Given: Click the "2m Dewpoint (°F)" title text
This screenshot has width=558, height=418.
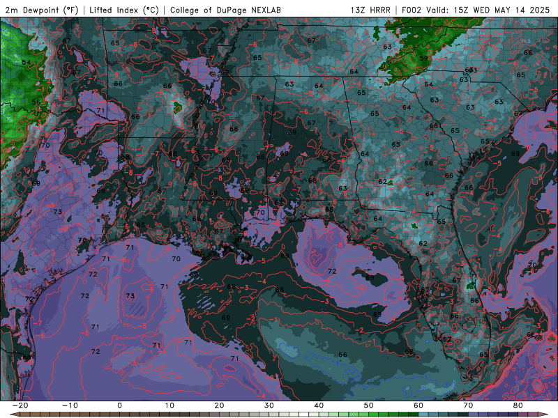Looking at the screenshot, I should pos(42,10).
